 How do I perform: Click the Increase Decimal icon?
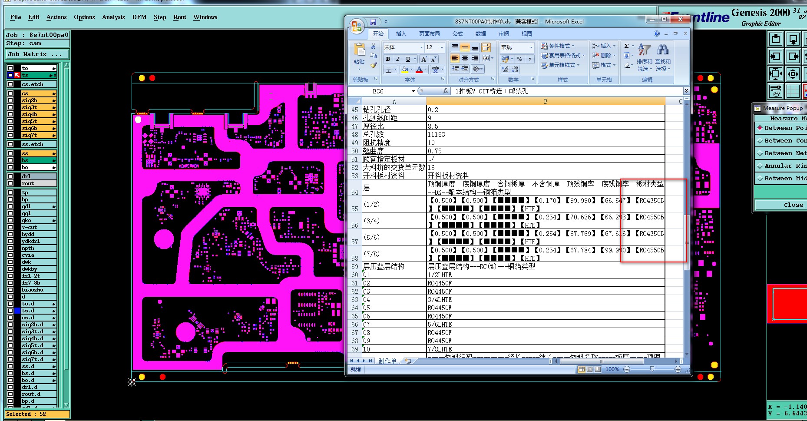pyautogui.click(x=505, y=70)
